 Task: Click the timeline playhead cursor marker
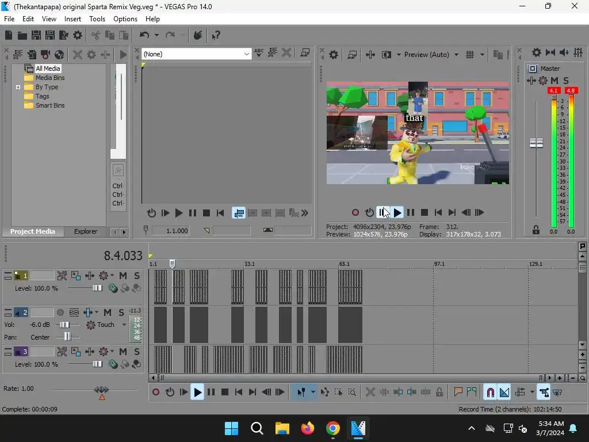coord(172,264)
